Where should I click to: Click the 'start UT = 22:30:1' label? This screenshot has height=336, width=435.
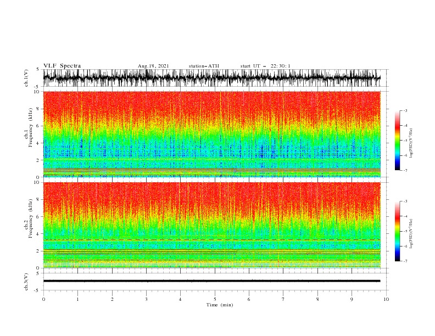[265, 66]
